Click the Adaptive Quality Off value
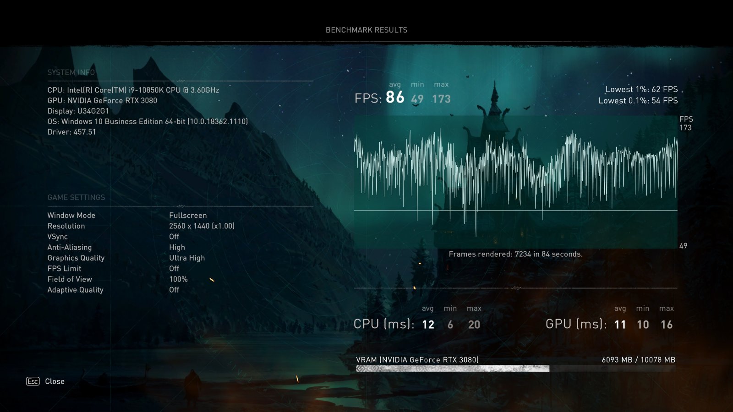733x412 pixels. click(174, 290)
